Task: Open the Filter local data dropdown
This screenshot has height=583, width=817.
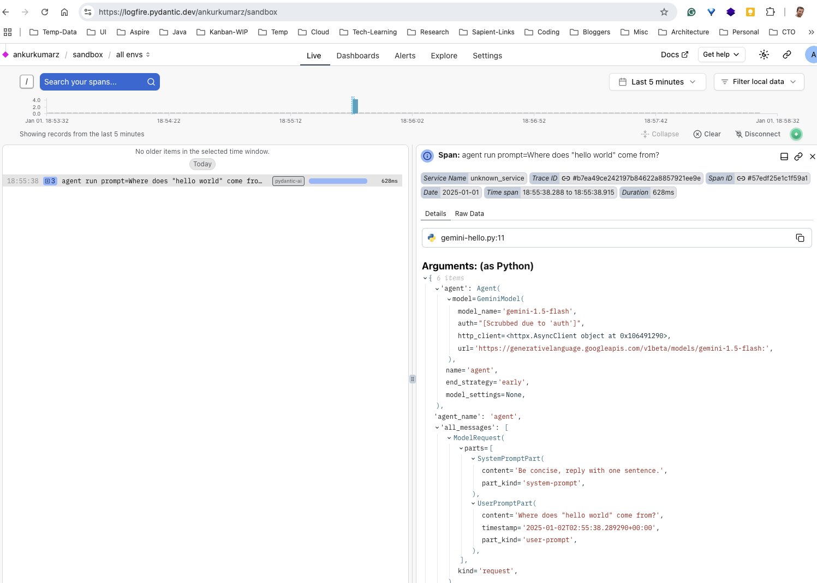Action: (x=759, y=82)
